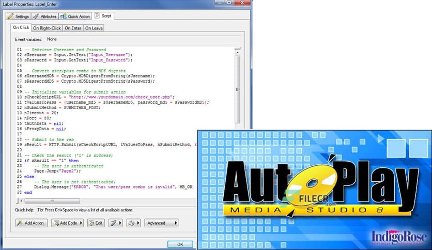Click line 16 'tProxyData = nil;'

(45, 129)
